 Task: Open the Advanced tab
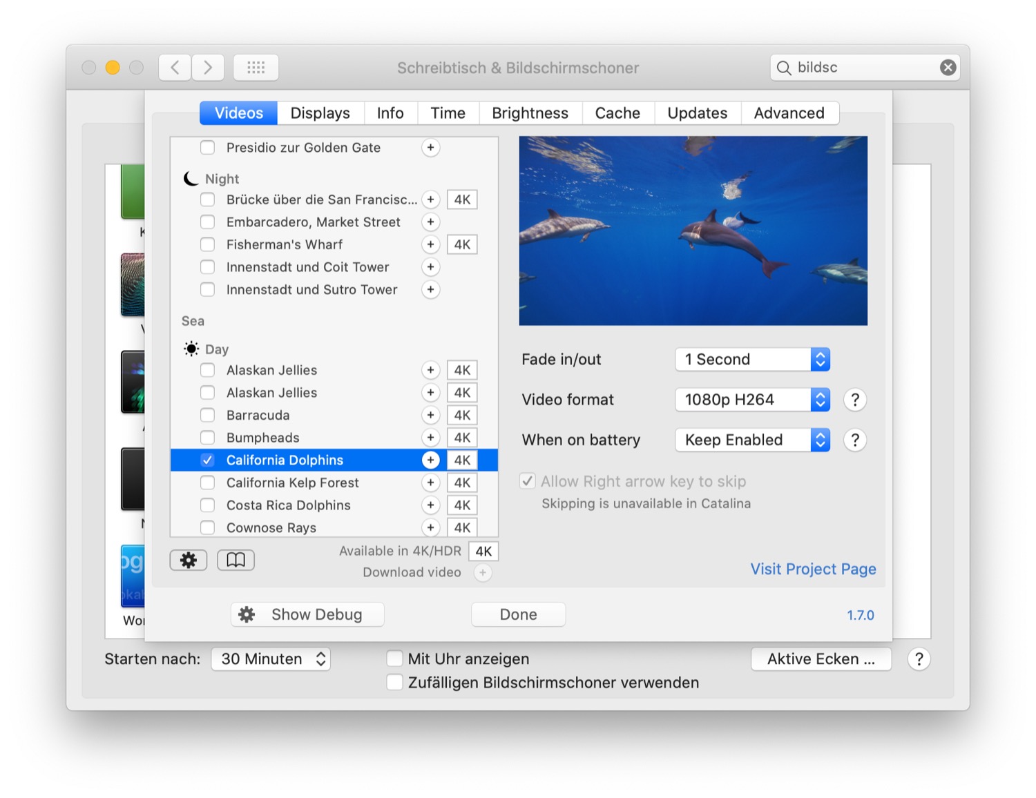(789, 113)
